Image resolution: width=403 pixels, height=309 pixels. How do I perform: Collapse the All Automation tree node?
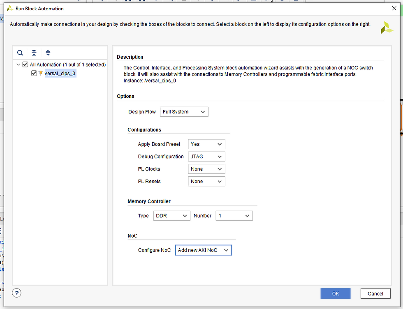point(18,65)
